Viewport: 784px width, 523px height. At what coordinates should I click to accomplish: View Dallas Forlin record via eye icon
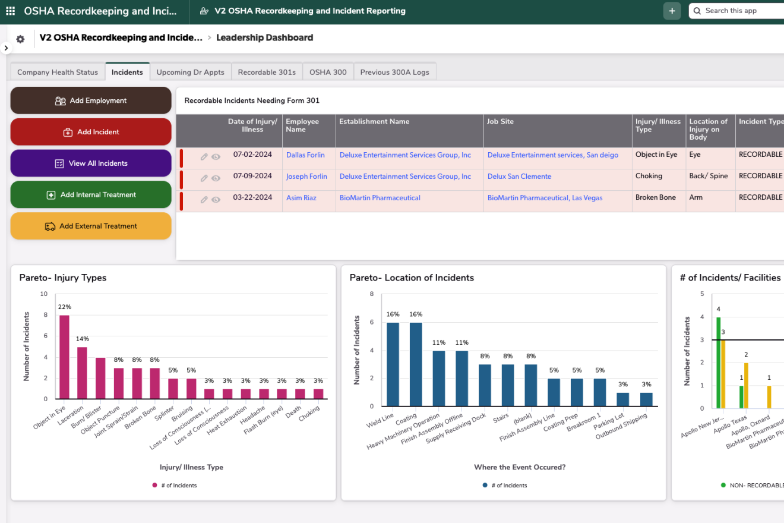point(216,157)
